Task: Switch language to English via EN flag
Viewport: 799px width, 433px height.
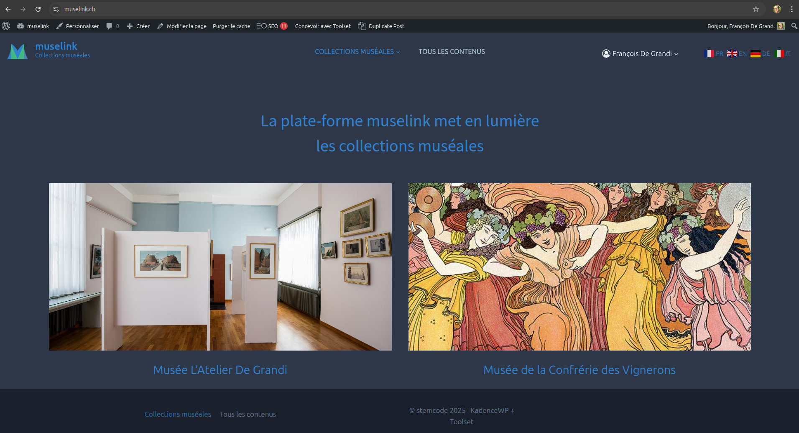Action: click(737, 54)
